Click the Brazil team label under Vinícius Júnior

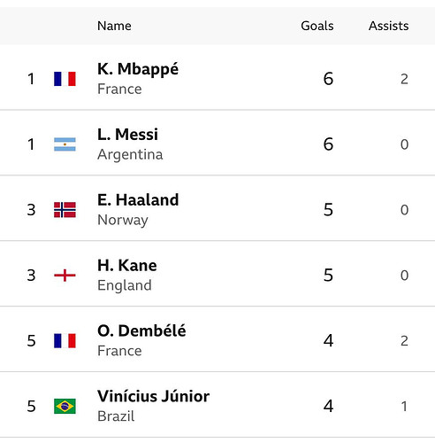(116, 416)
